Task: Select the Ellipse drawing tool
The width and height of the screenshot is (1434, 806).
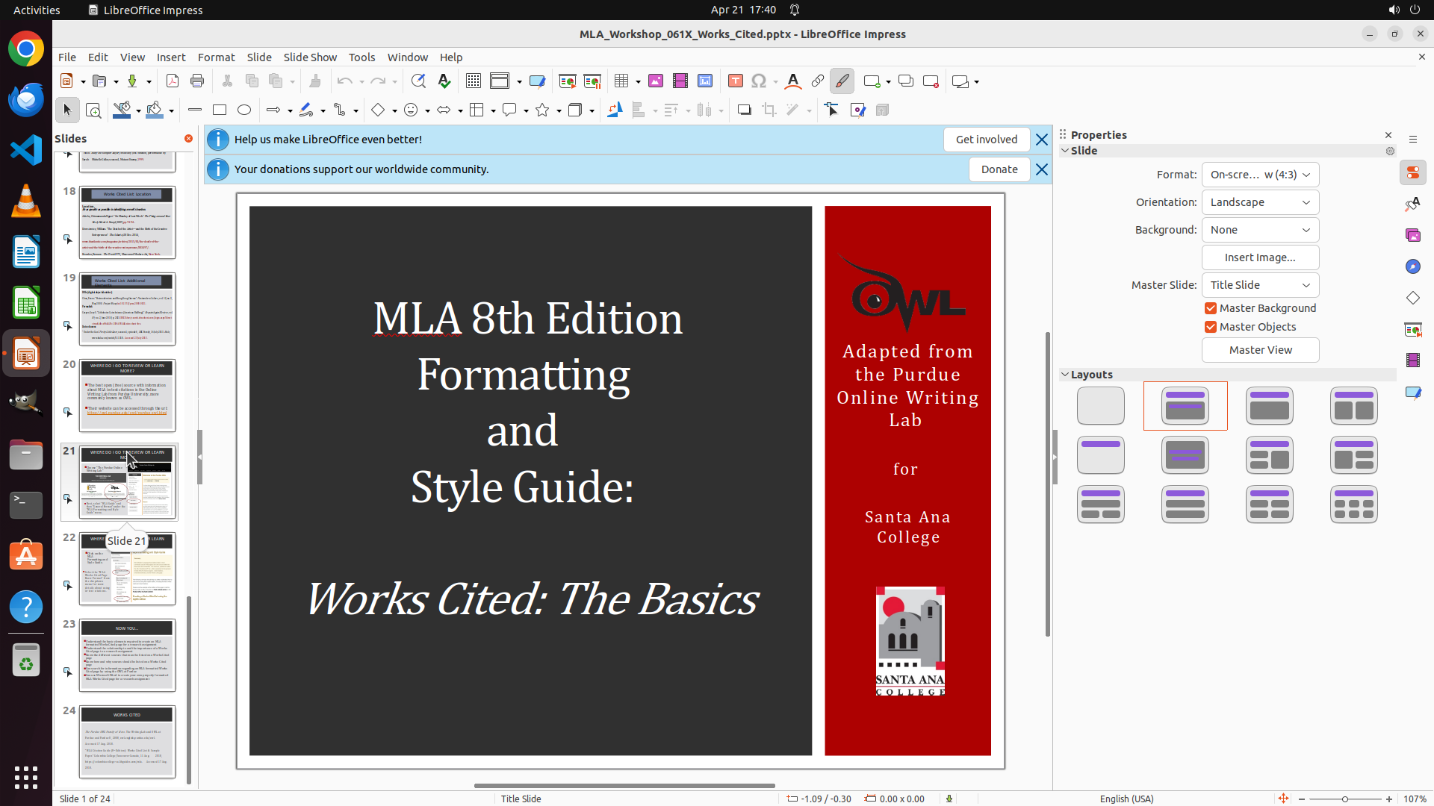Action: [x=244, y=110]
